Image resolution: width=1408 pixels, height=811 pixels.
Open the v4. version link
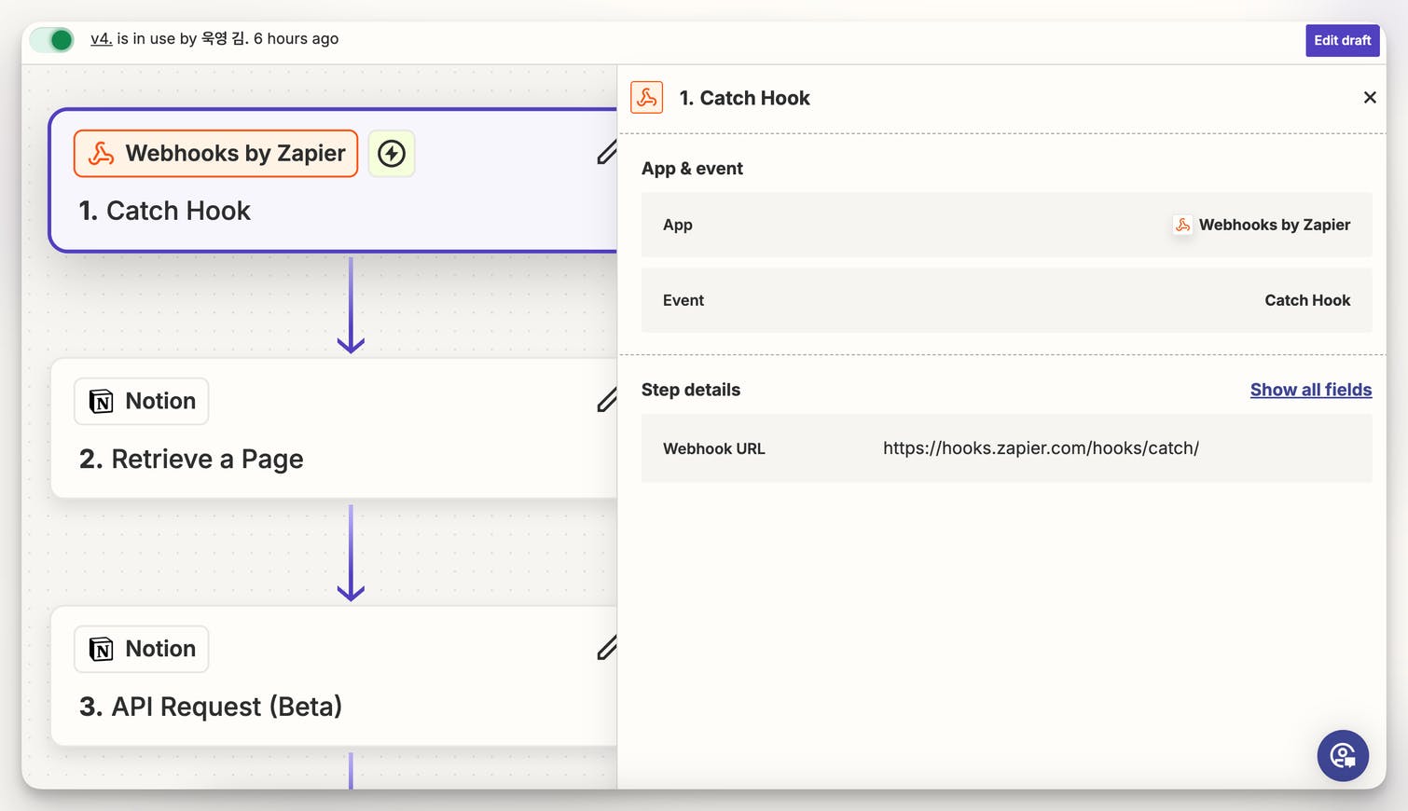101,39
